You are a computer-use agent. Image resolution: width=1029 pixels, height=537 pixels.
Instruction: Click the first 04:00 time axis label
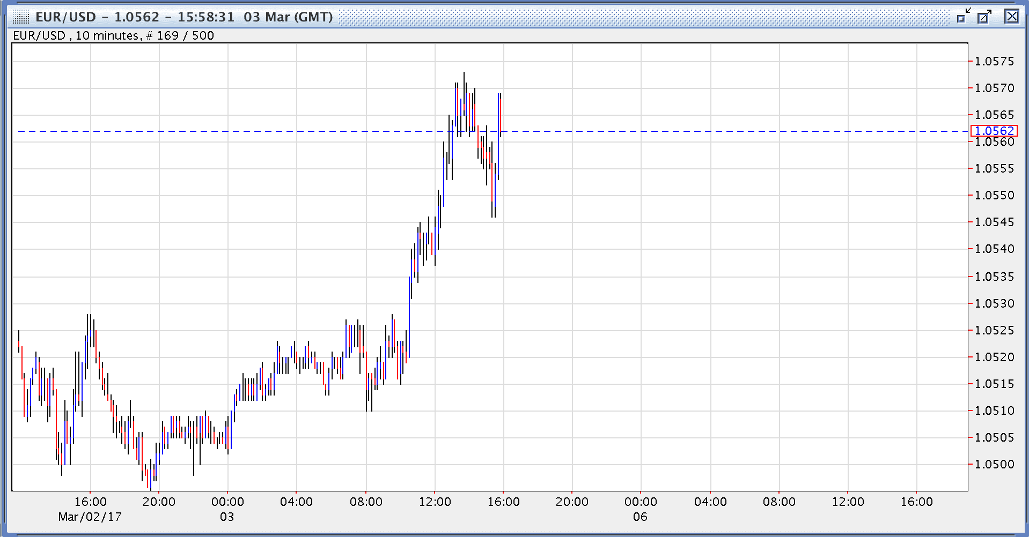[x=296, y=502]
